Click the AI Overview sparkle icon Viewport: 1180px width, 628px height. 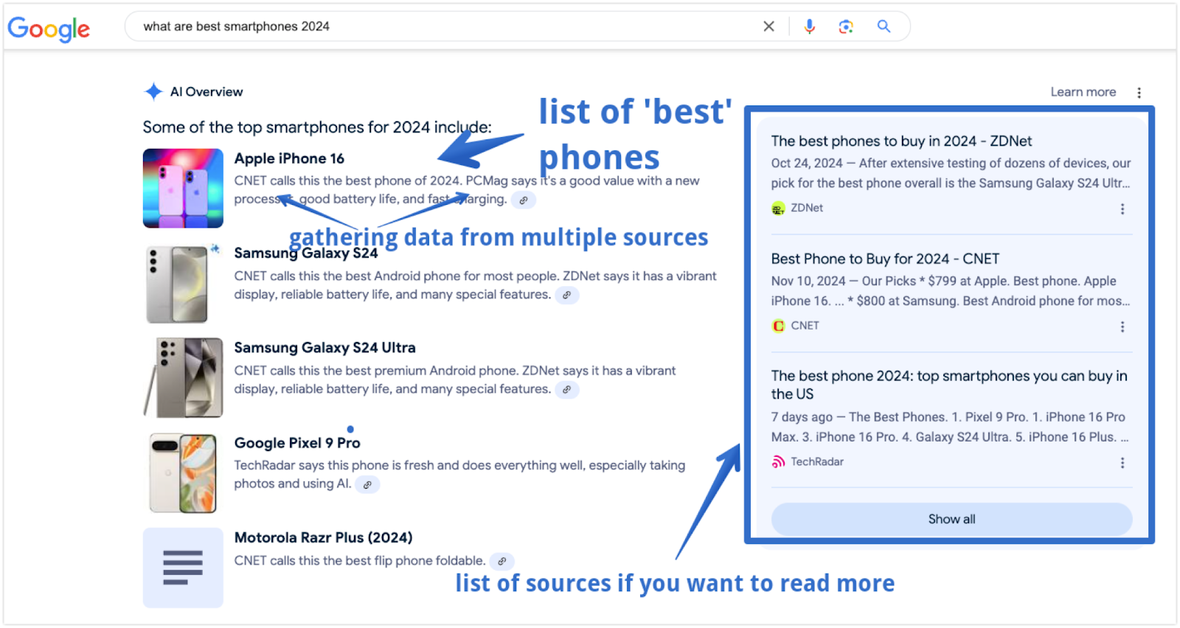[153, 91]
